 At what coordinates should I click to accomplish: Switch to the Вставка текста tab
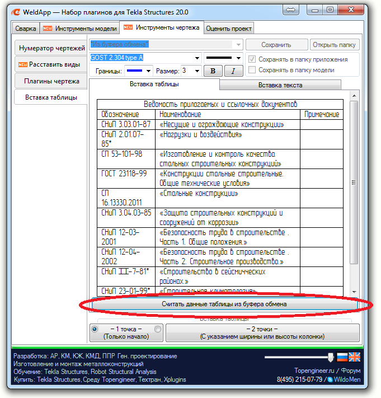click(x=280, y=85)
